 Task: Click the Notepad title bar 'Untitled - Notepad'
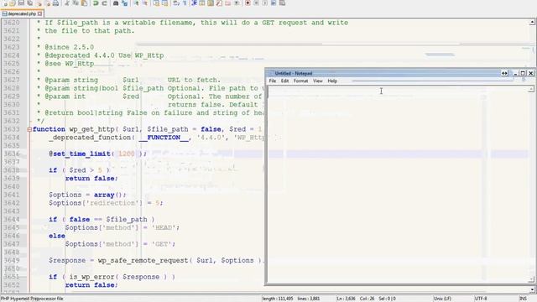[294, 73]
